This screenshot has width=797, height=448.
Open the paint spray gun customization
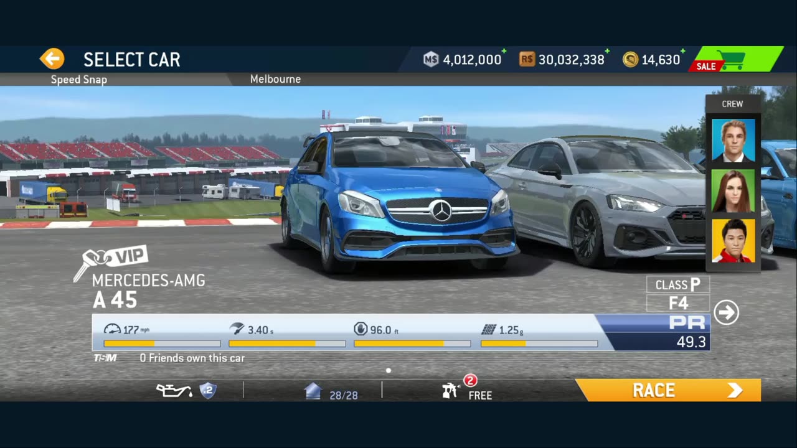(450, 391)
